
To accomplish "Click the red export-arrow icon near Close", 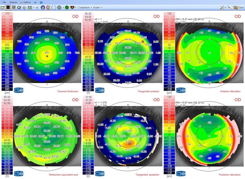I will 230,7.
